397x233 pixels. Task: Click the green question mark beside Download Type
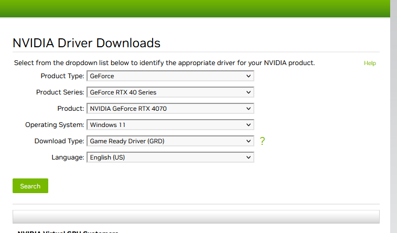pyautogui.click(x=262, y=141)
